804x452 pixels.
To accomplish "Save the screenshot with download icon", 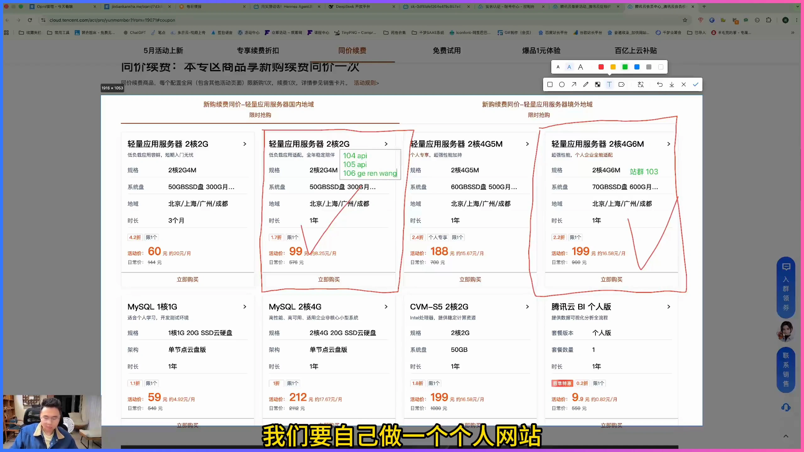I will 671,84.
